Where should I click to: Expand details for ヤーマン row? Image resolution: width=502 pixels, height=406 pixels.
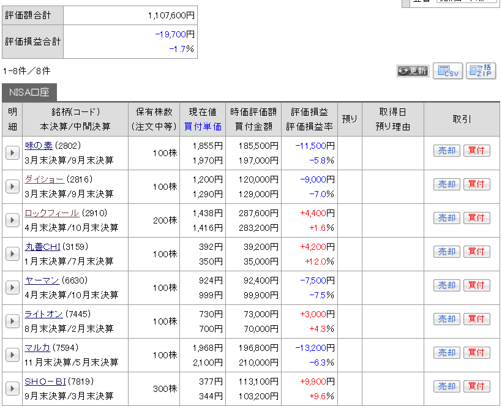point(12,288)
